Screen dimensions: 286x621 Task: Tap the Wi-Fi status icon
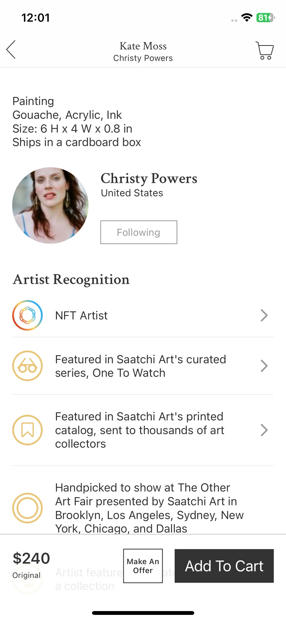[247, 18]
